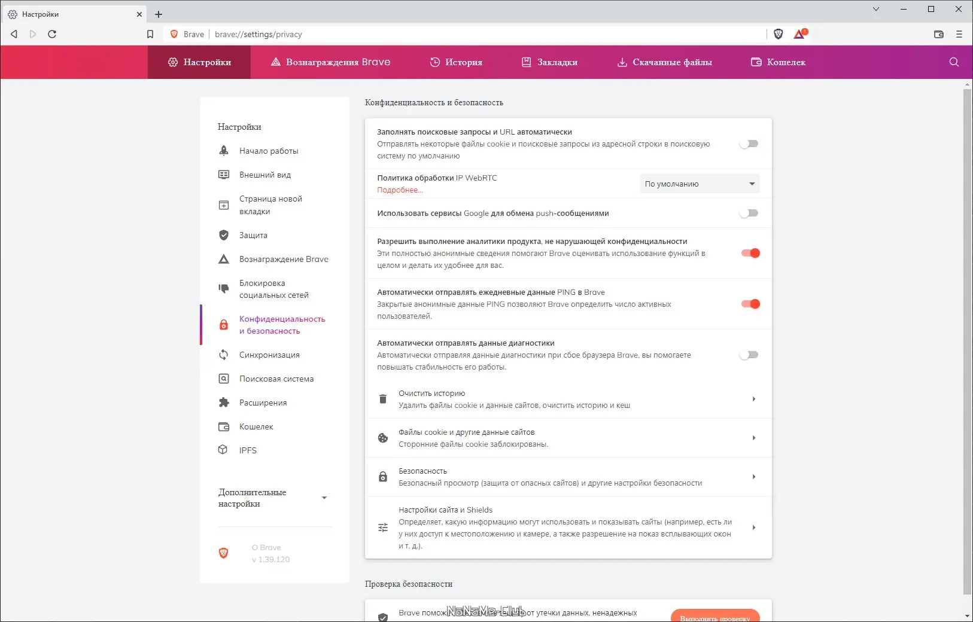Switch to the История tab
This screenshot has height=622, width=973.
pos(457,62)
